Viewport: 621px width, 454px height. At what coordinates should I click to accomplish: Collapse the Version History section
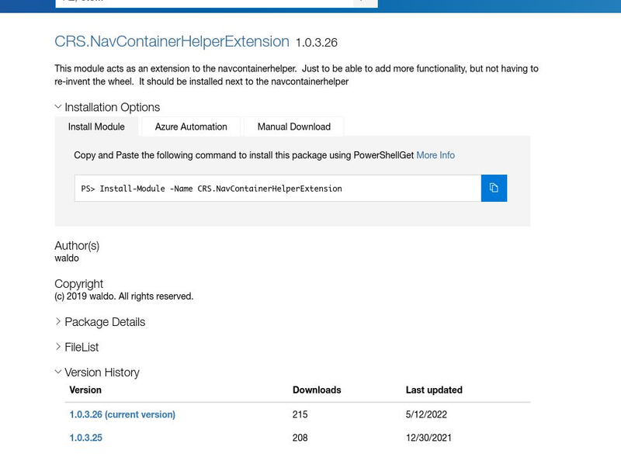coord(97,373)
